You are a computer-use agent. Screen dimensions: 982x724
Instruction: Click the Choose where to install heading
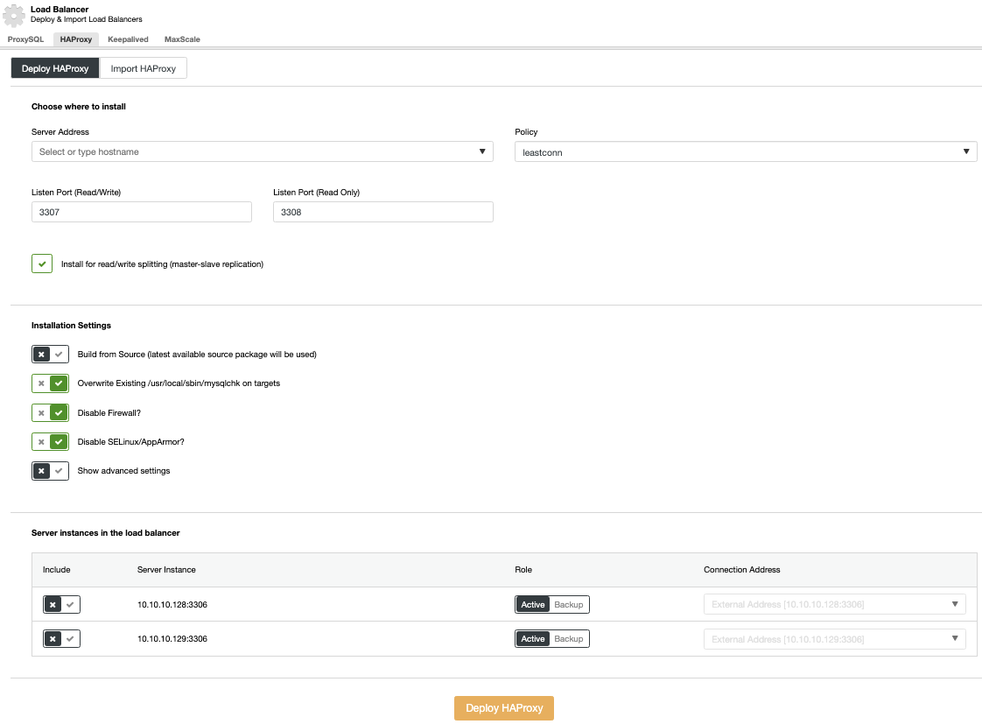pos(79,107)
